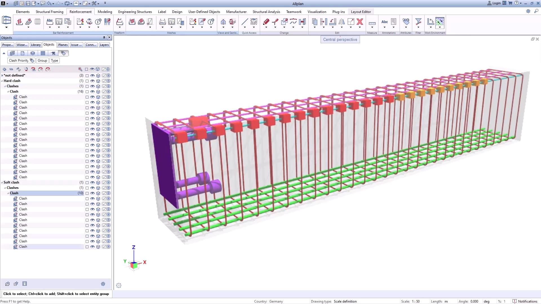Open the Filter funnel tool
541x304 pixels.
click(x=418, y=22)
